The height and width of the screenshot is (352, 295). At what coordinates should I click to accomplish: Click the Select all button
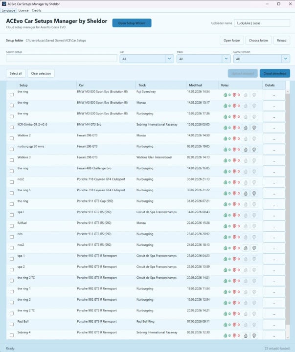pyautogui.click(x=16, y=73)
